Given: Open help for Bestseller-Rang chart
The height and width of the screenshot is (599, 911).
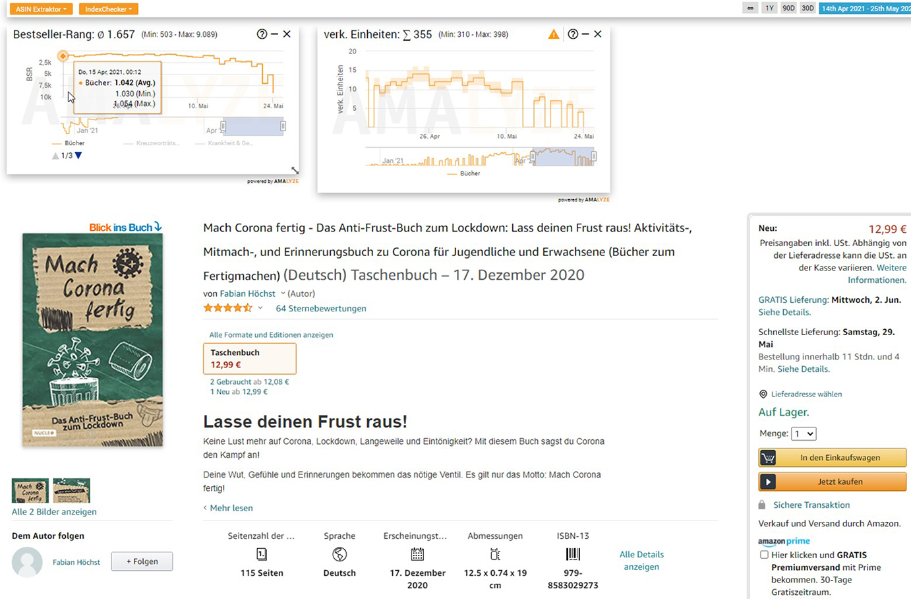Looking at the screenshot, I should point(262,34).
